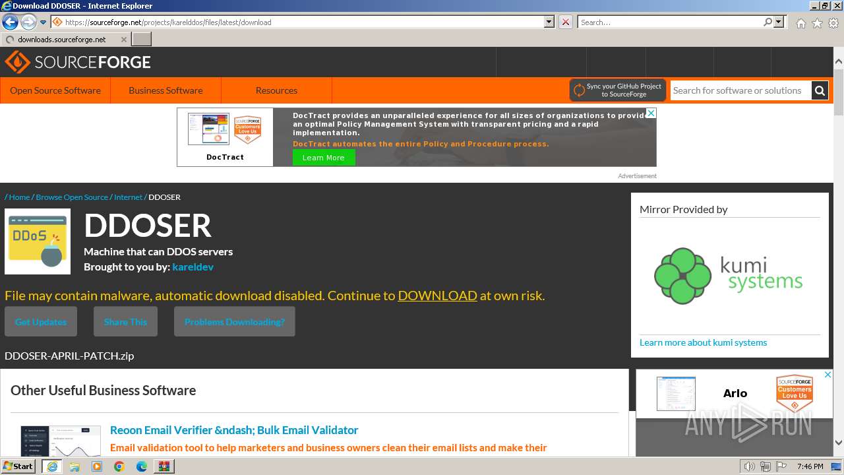
Task: Click the page scrollbar up arrow
Action: pyautogui.click(x=838, y=61)
